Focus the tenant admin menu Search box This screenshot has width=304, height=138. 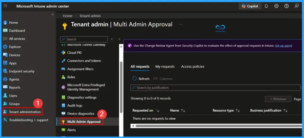(84, 39)
